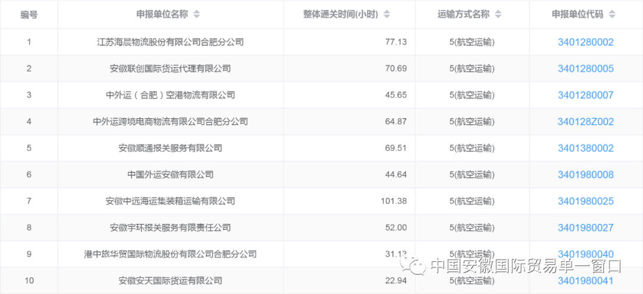Viewport: 643px width, 294px height.
Task: Select company 安徽联创国际货运代理有限公司
Action: [171, 69]
